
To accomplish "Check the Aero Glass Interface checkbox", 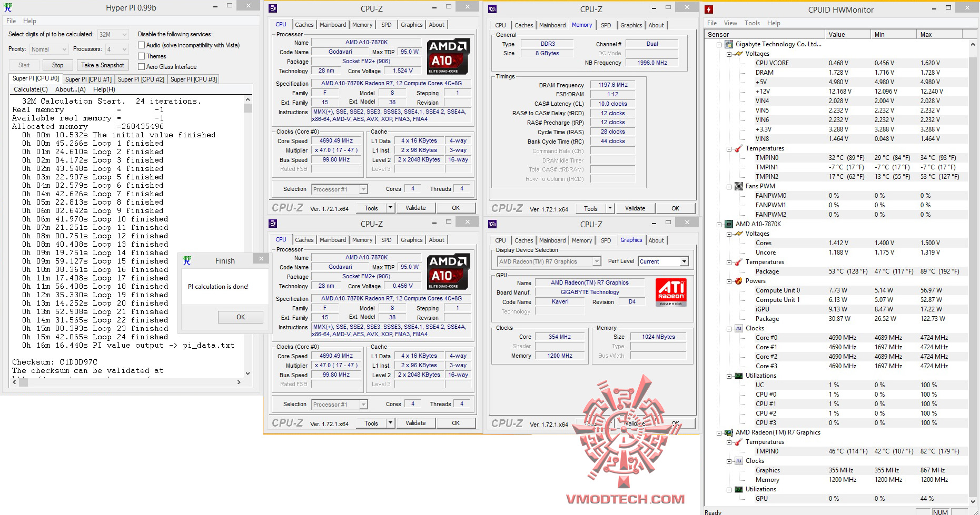I will pyautogui.click(x=141, y=67).
